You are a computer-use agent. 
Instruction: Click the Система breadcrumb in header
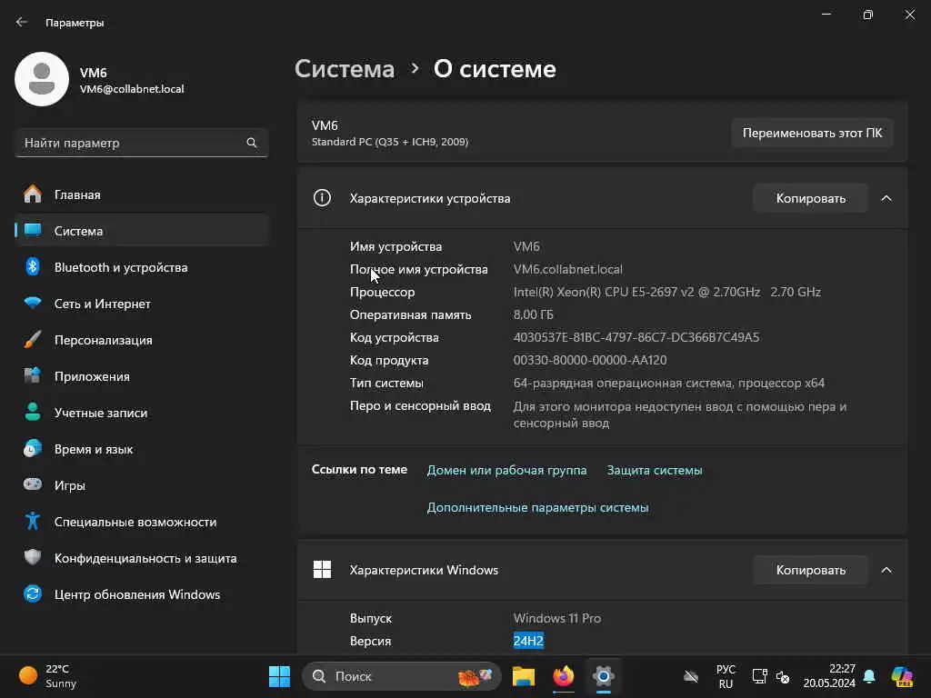pyautogui.click(x=345, y=69)
